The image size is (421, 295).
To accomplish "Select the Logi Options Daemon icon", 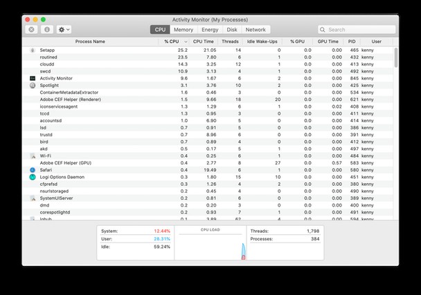I will 33,177.
